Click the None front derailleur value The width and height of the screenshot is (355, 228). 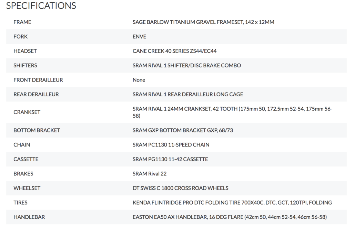(x=139, y=80)
